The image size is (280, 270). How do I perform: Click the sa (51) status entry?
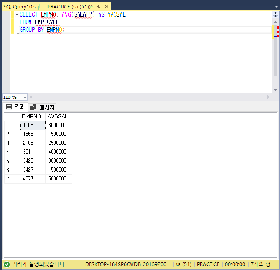183,264
